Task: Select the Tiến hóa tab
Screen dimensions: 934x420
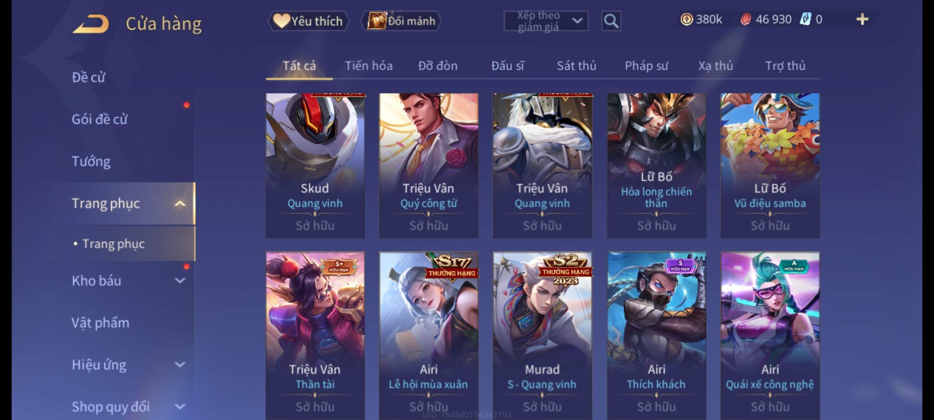Action: (x=369, y=66)
